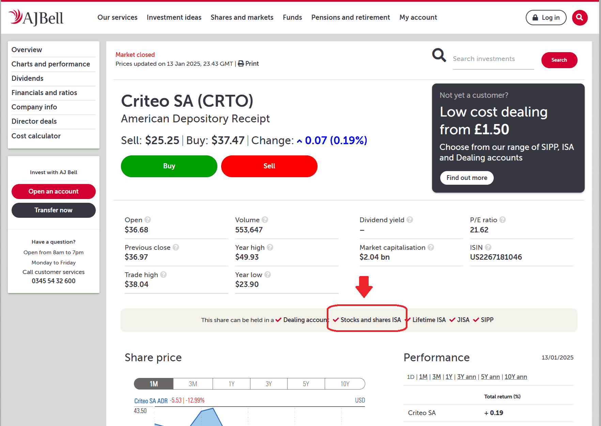Screen dimensions: 601x426
Task: Open the Shares and markets menu
Action: 242,17
